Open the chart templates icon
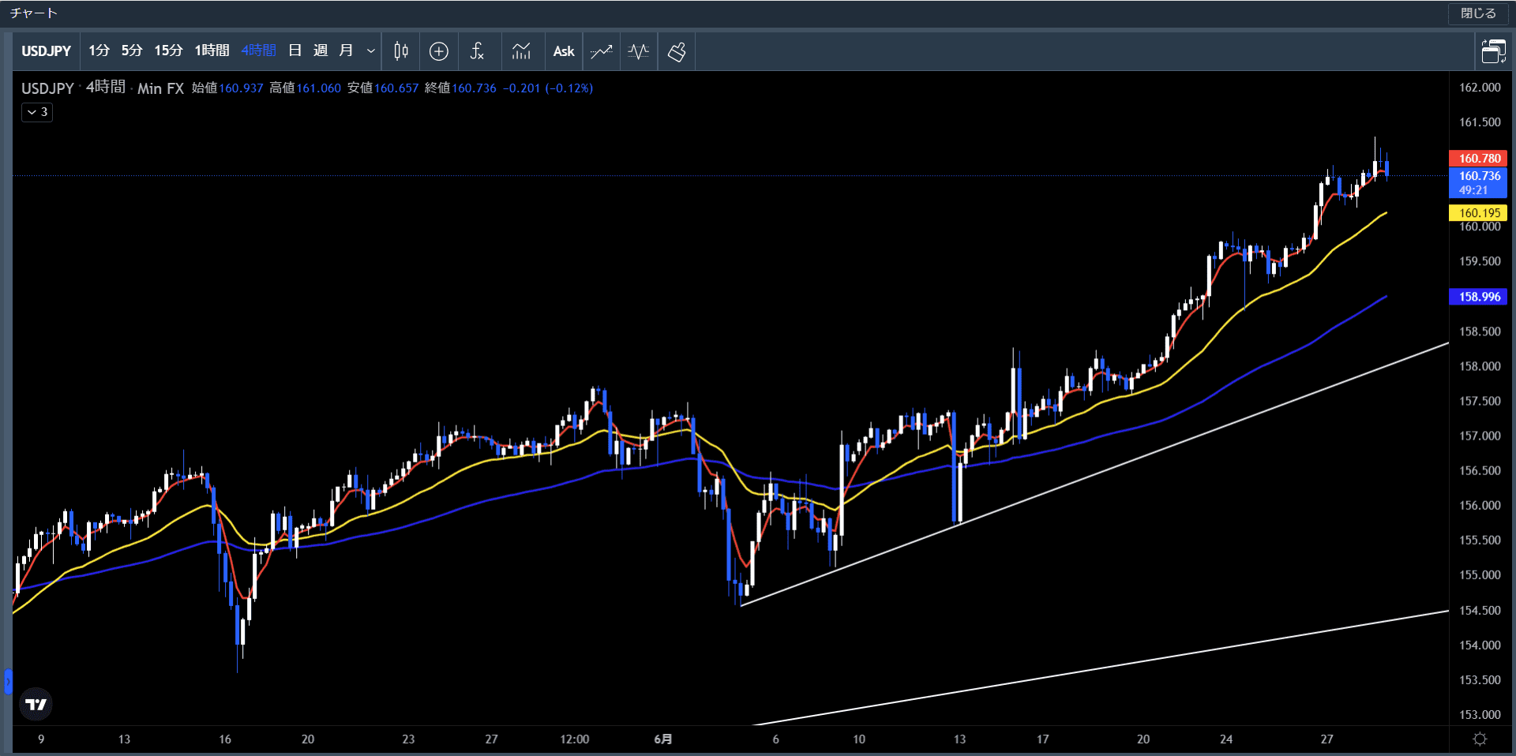The image size is (1516, 756). click(x=521, y=51)
